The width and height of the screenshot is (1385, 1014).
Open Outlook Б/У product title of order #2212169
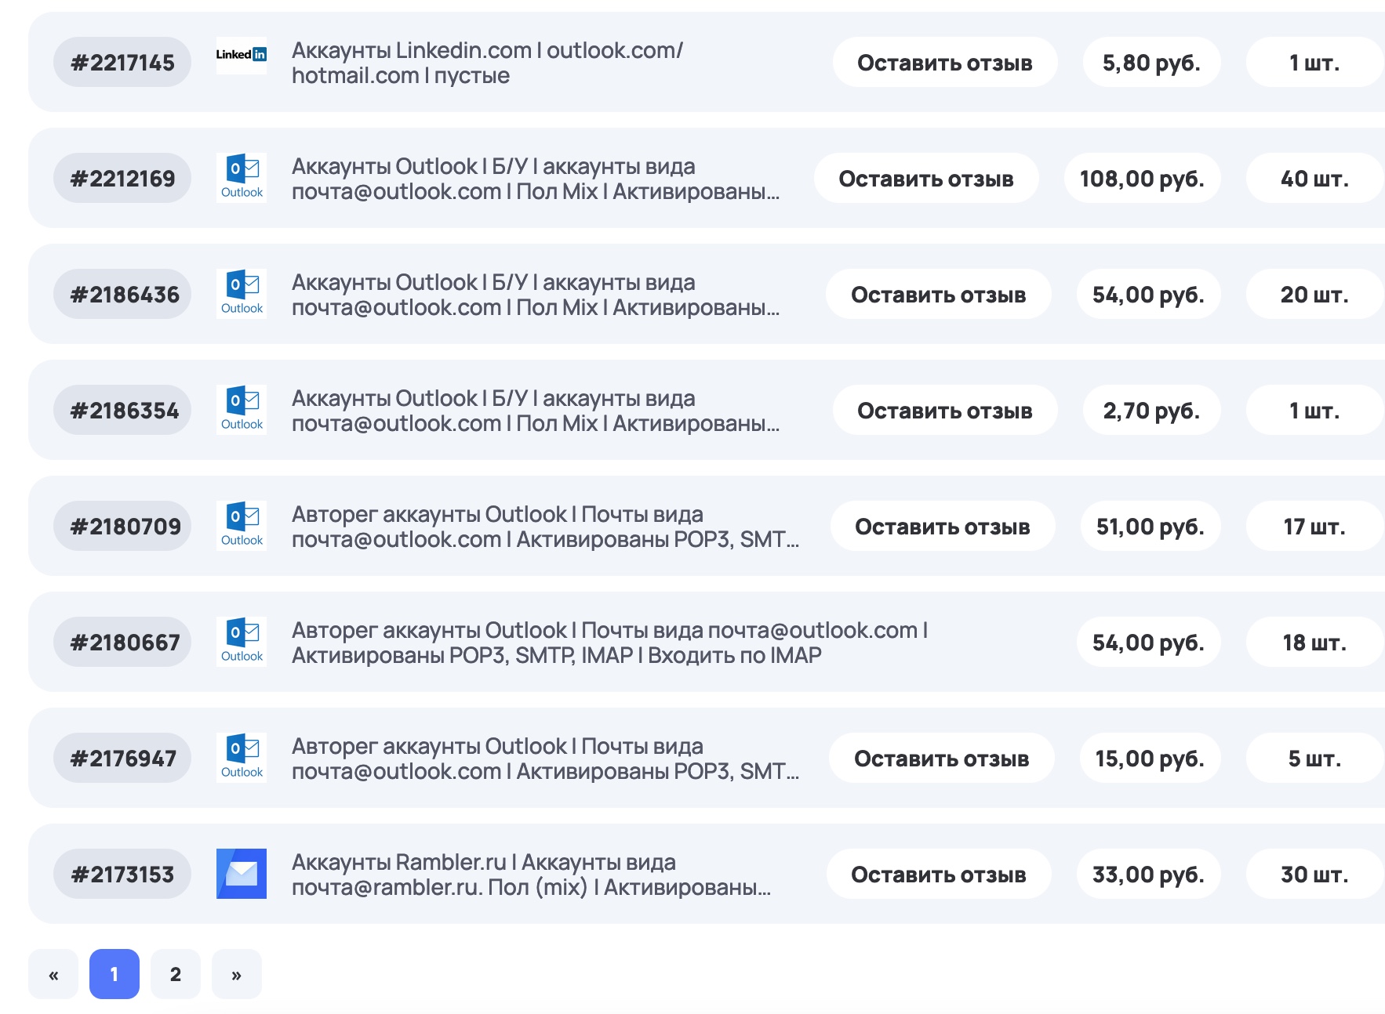[536, 179]
